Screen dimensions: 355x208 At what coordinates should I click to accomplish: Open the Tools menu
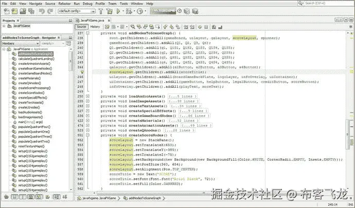[124, 4]
